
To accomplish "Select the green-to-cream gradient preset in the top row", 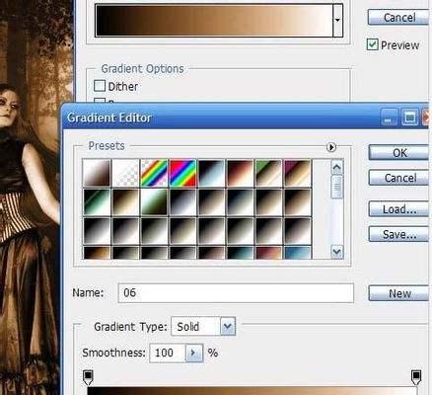I will pyautogui.click(x=269, y=173).
